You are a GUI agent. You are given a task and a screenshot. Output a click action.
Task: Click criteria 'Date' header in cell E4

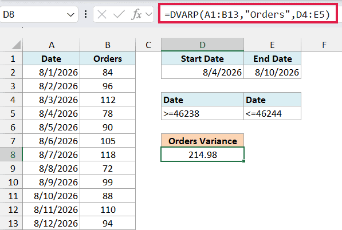coord(273,100)
